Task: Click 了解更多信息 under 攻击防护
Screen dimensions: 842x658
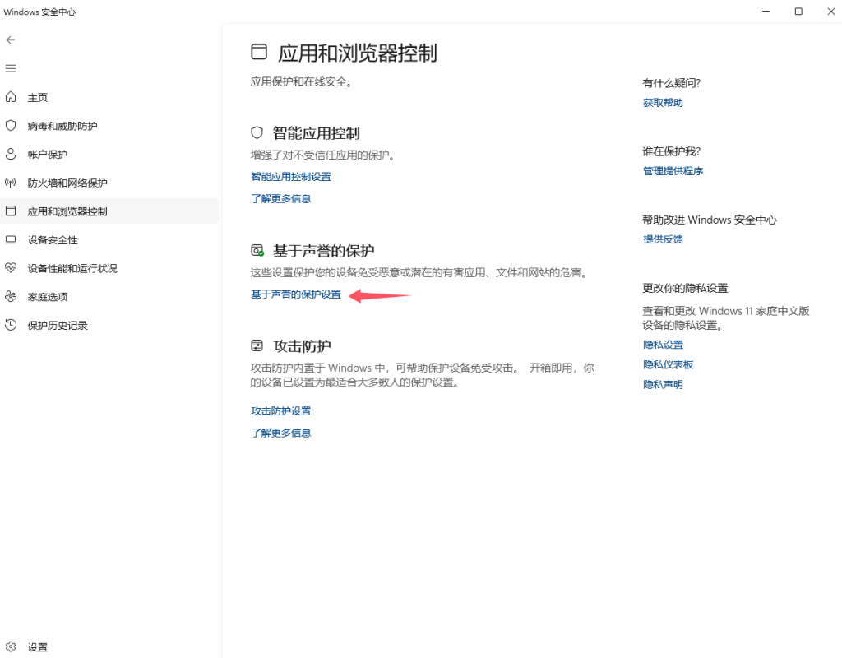Action: pos(281,433)
